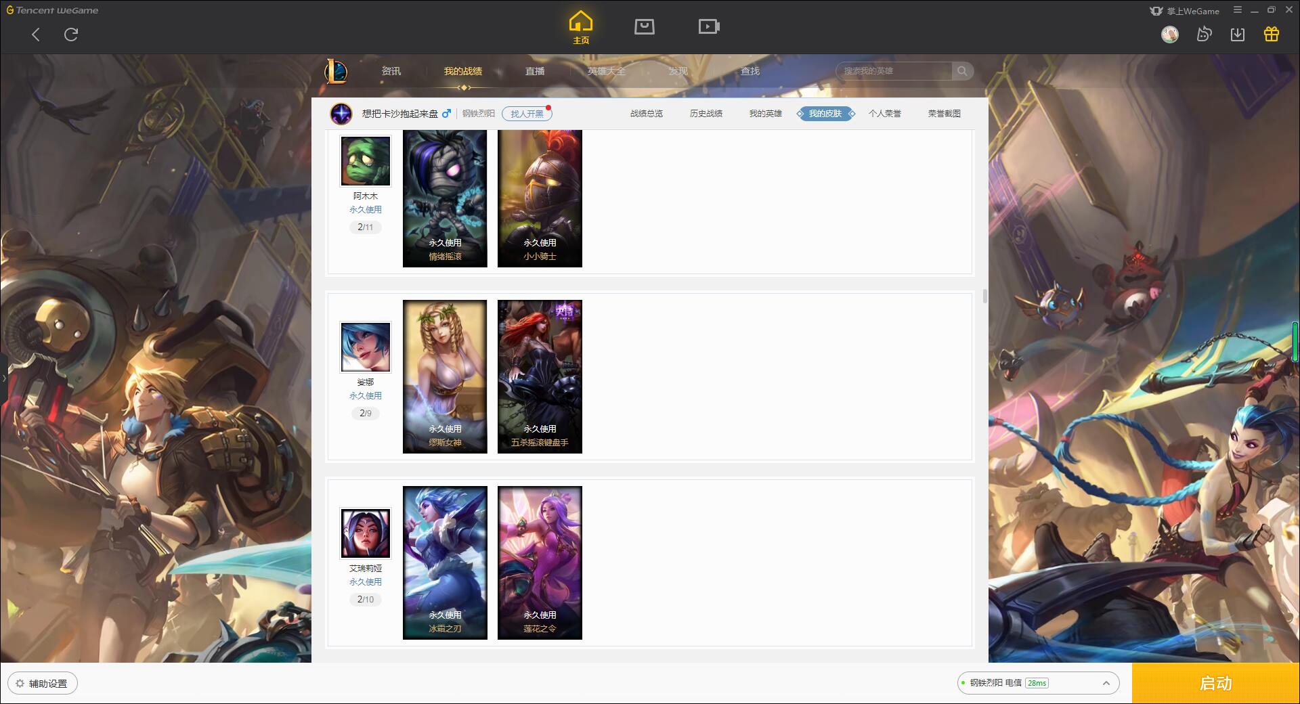Click the 启动 launch button
The width and height of the screenshot is (1300, 704).
tap(1216, 683)
